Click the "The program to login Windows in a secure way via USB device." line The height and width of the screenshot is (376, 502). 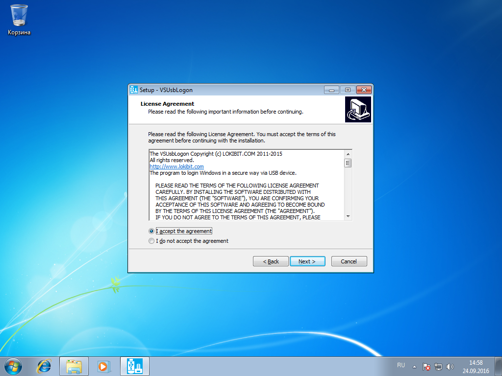tap(223, 173)
